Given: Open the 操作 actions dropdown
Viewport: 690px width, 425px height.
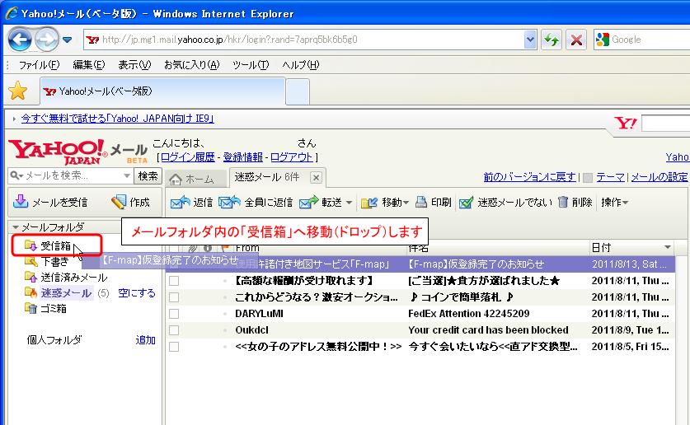Looking at the screenshot, I should pos(614,202).
